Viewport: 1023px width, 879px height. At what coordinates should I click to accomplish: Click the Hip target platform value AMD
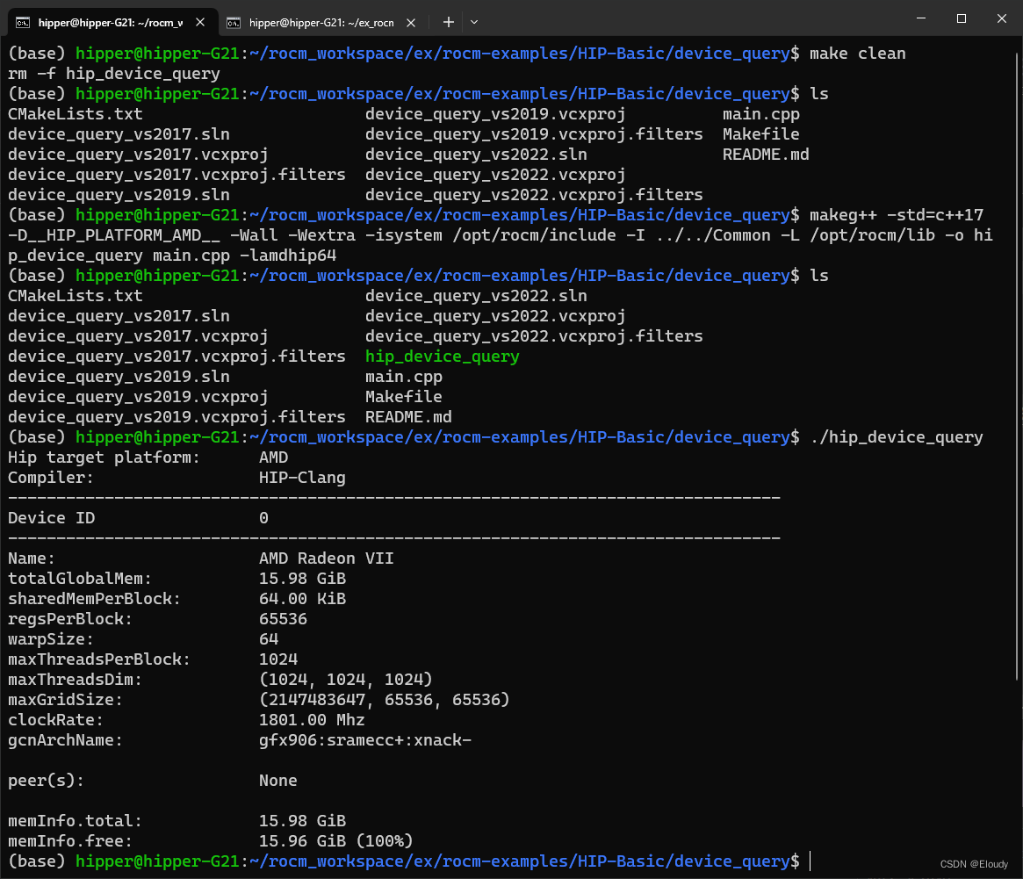[x=273, y=458]
